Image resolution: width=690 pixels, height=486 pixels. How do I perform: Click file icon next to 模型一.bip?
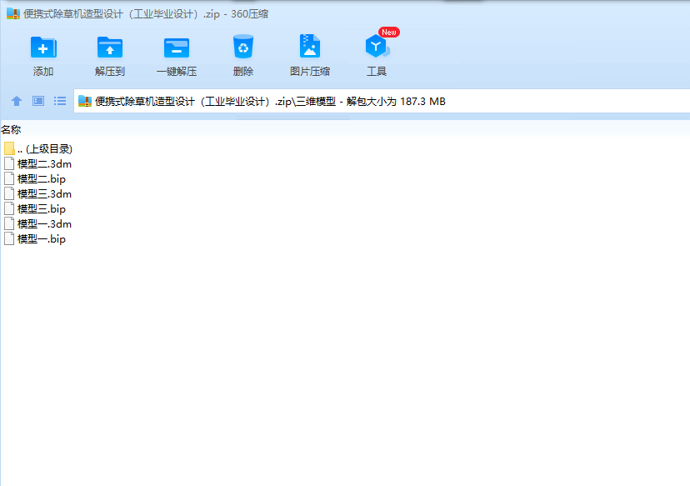9,238
